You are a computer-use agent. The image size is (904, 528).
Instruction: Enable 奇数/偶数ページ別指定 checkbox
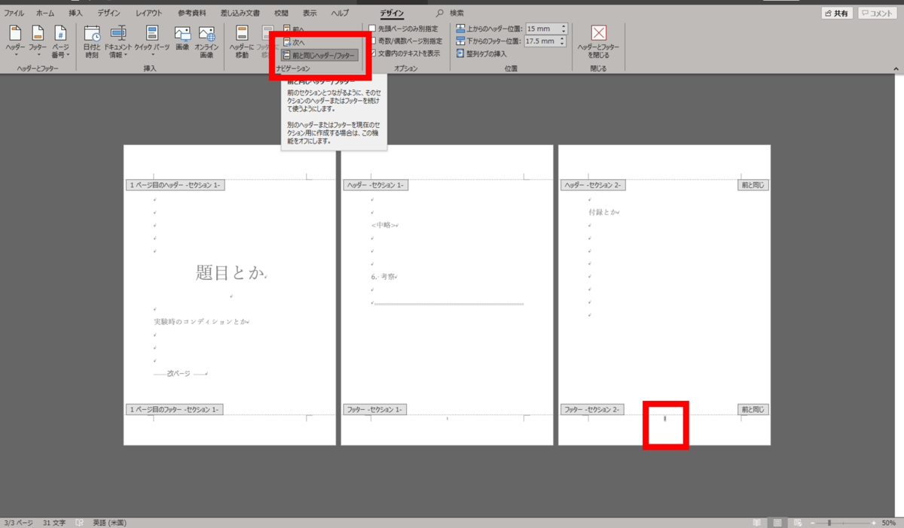click(405, 41)
